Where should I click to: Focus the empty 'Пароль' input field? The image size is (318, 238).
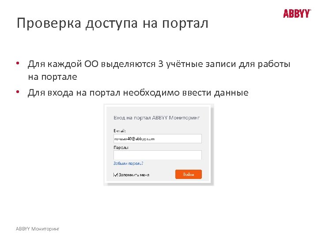click(157, 155)
